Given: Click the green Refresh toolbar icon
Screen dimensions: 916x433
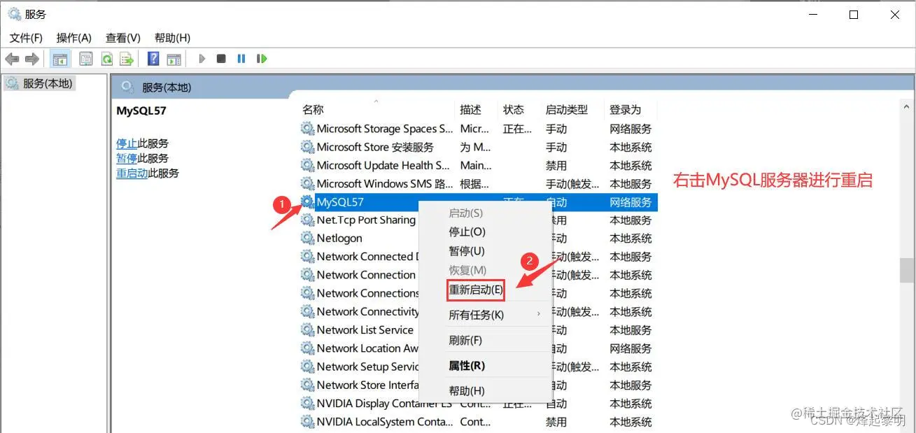Looking at the screenshot, I should click(106, 59).
